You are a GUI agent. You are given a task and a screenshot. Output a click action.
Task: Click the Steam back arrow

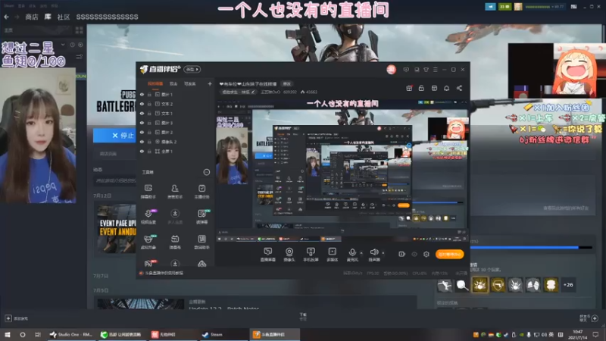pos(6,17)
